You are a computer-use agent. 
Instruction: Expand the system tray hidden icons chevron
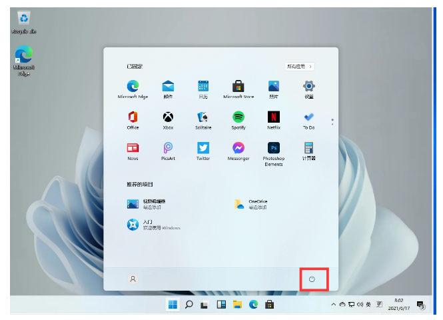[x=334, y=305]
